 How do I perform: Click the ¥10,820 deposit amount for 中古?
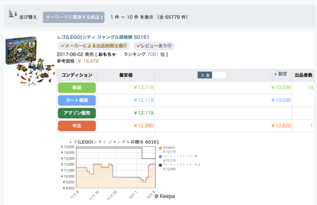[281, 126]
